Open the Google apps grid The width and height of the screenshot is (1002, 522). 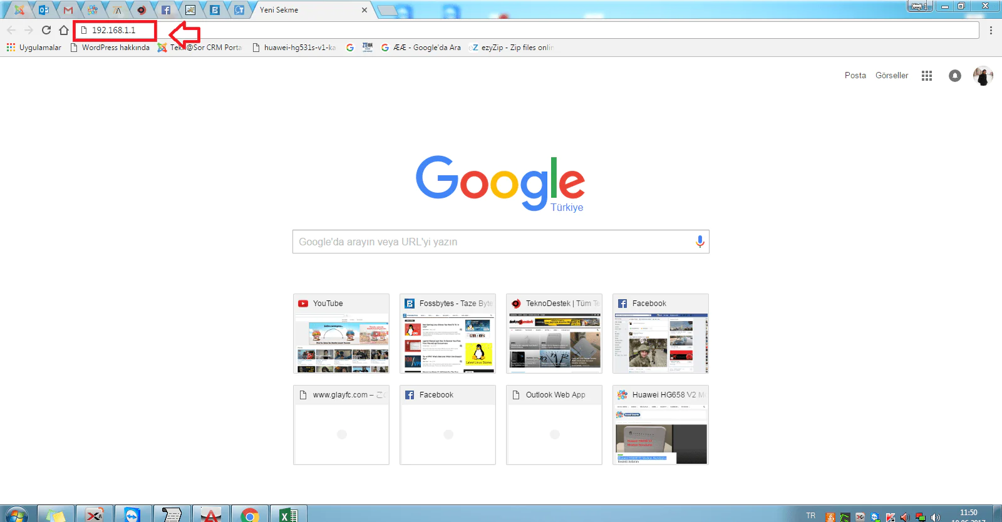(927, 76)
